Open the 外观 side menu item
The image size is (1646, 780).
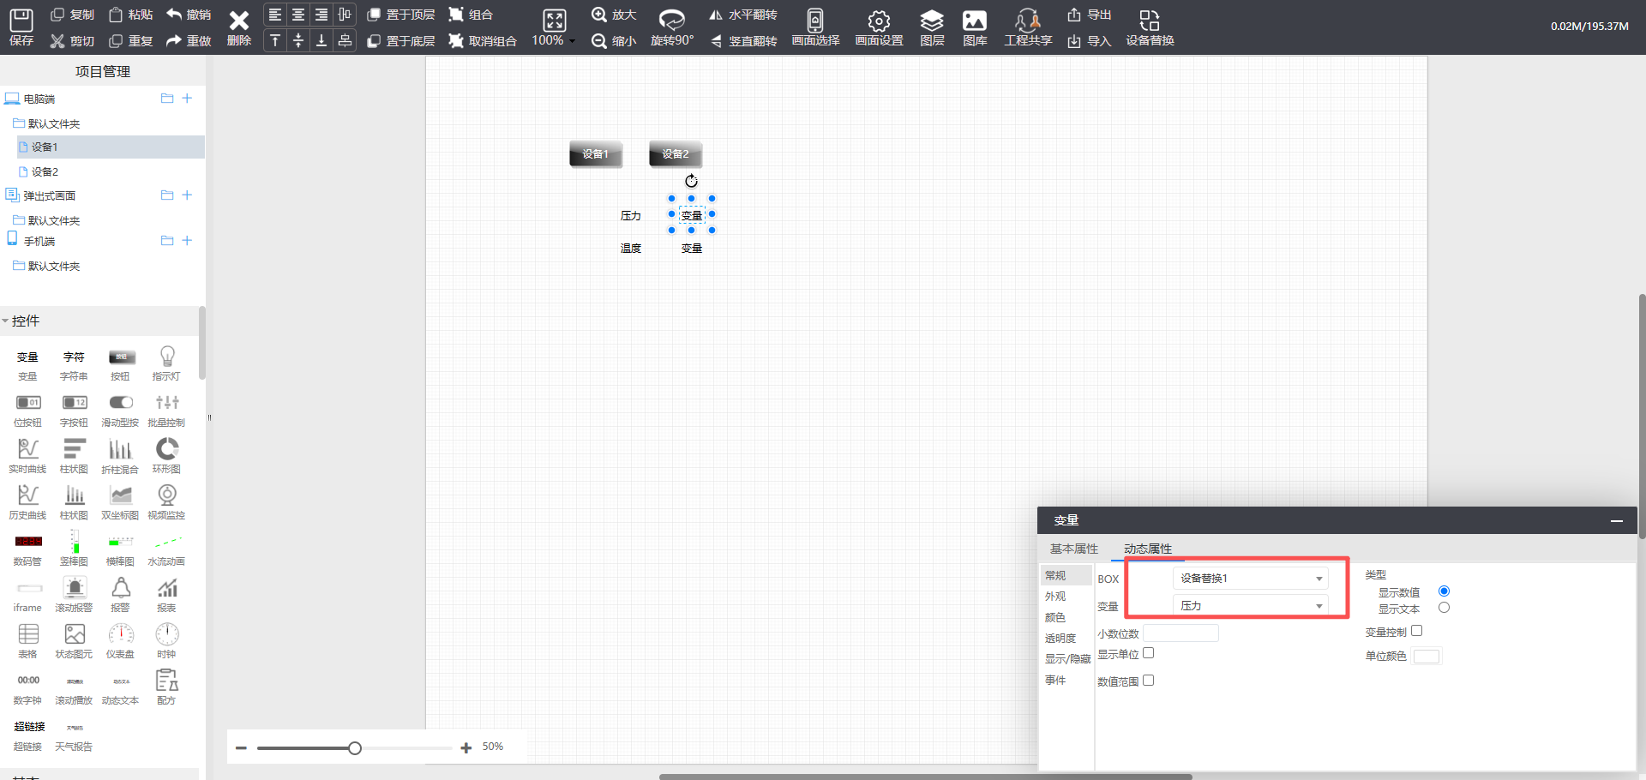(1055, 597)
